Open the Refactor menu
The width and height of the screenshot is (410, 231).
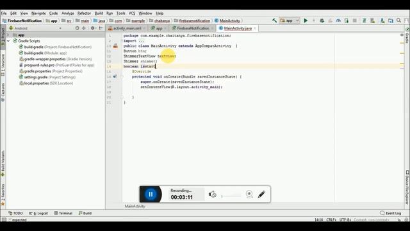[84, 13]
